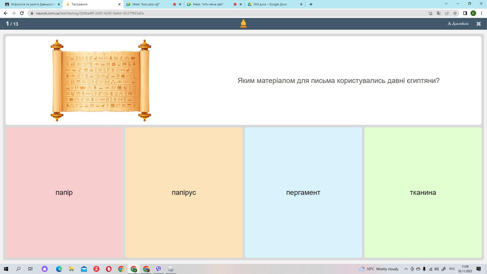Select answer пергамент
The image size is (487, 274).
click(x=303, y=193)
